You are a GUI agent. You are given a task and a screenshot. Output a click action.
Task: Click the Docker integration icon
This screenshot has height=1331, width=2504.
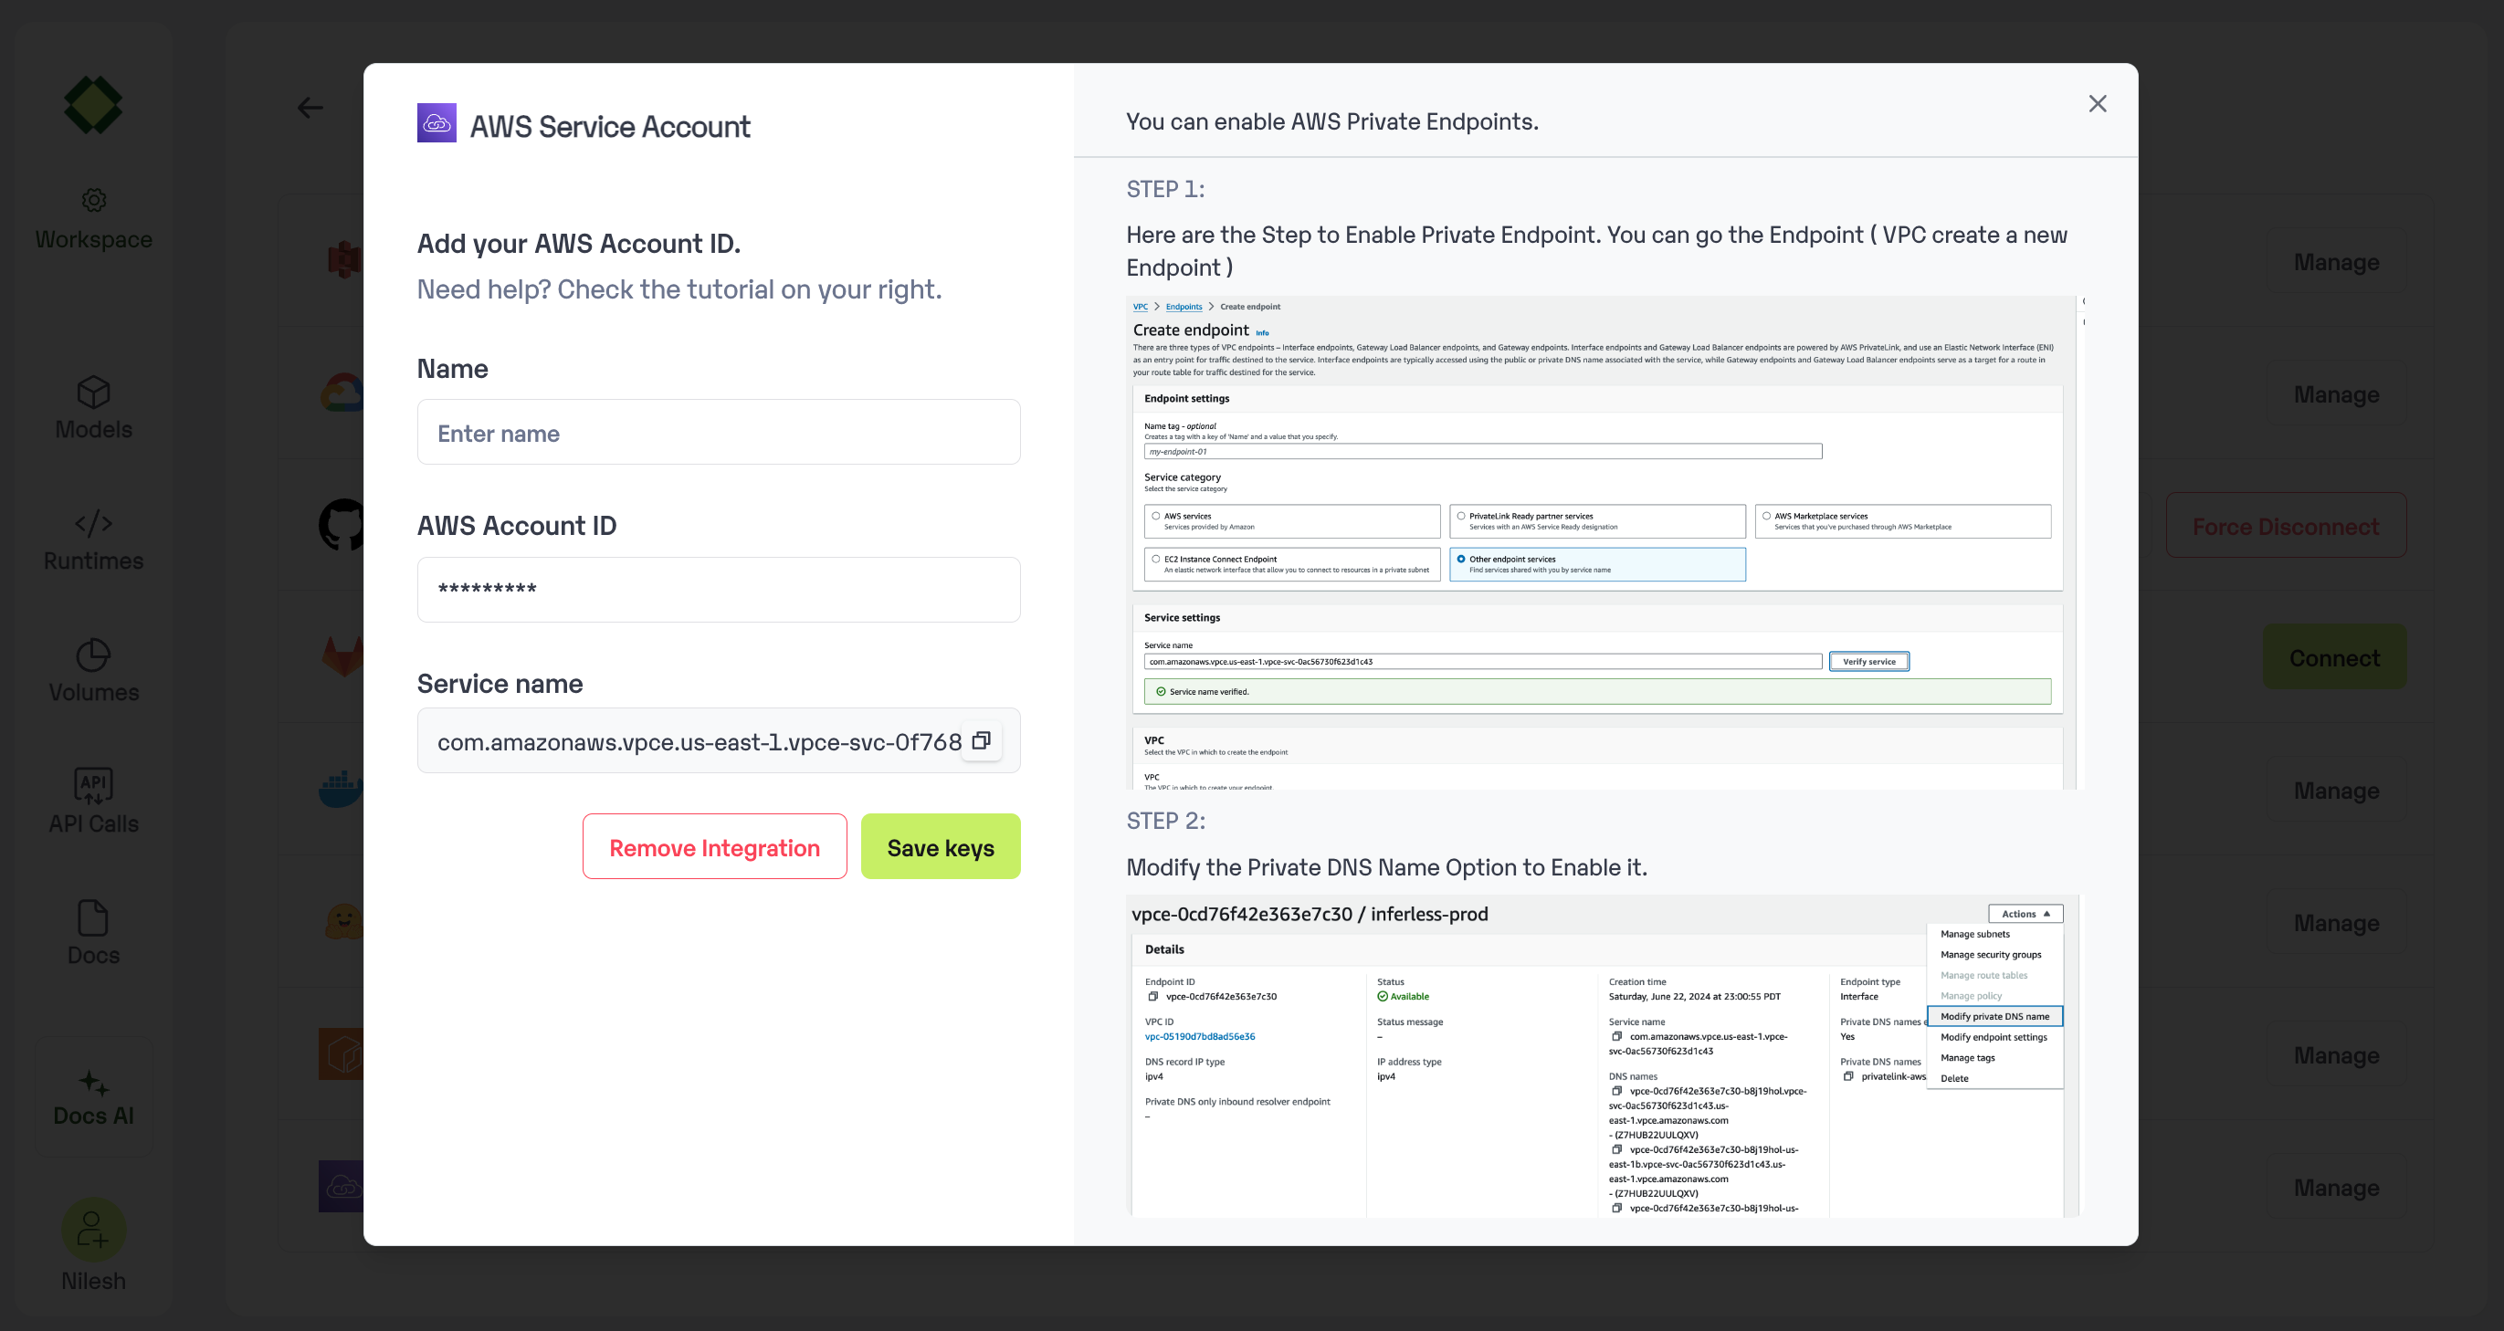pyautogui.click(x=342, y=789)
